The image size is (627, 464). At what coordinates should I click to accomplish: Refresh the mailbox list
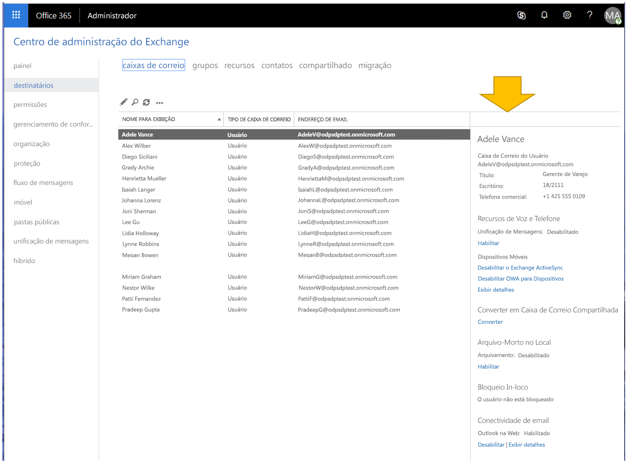(146, 102)
